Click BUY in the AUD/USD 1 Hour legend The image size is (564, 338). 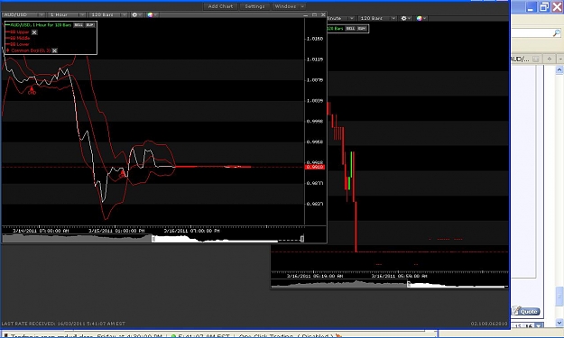pyautogui.click(x=89, y=24)
